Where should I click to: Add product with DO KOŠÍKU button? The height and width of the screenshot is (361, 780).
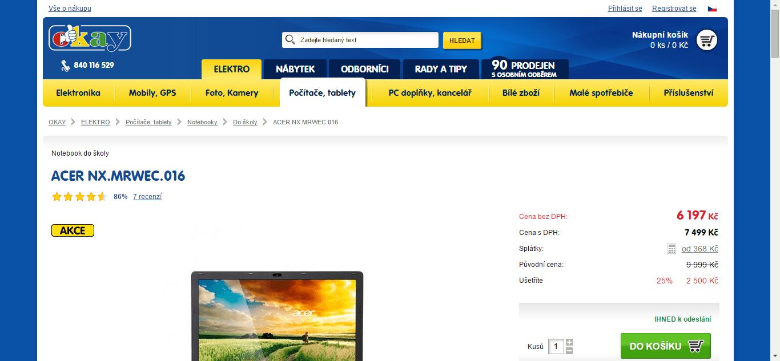666,346
